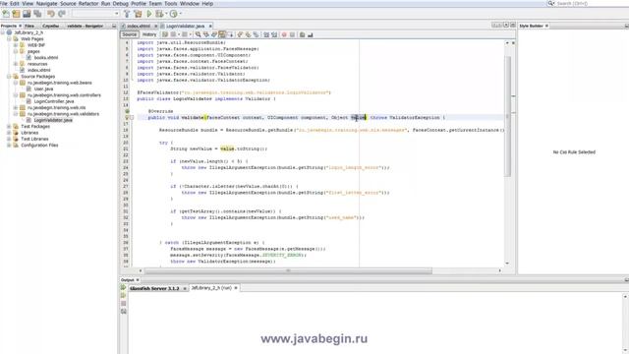This screenshot has width=629, height=354.
Task: Open the Tools menu
Action: [170, 4]
